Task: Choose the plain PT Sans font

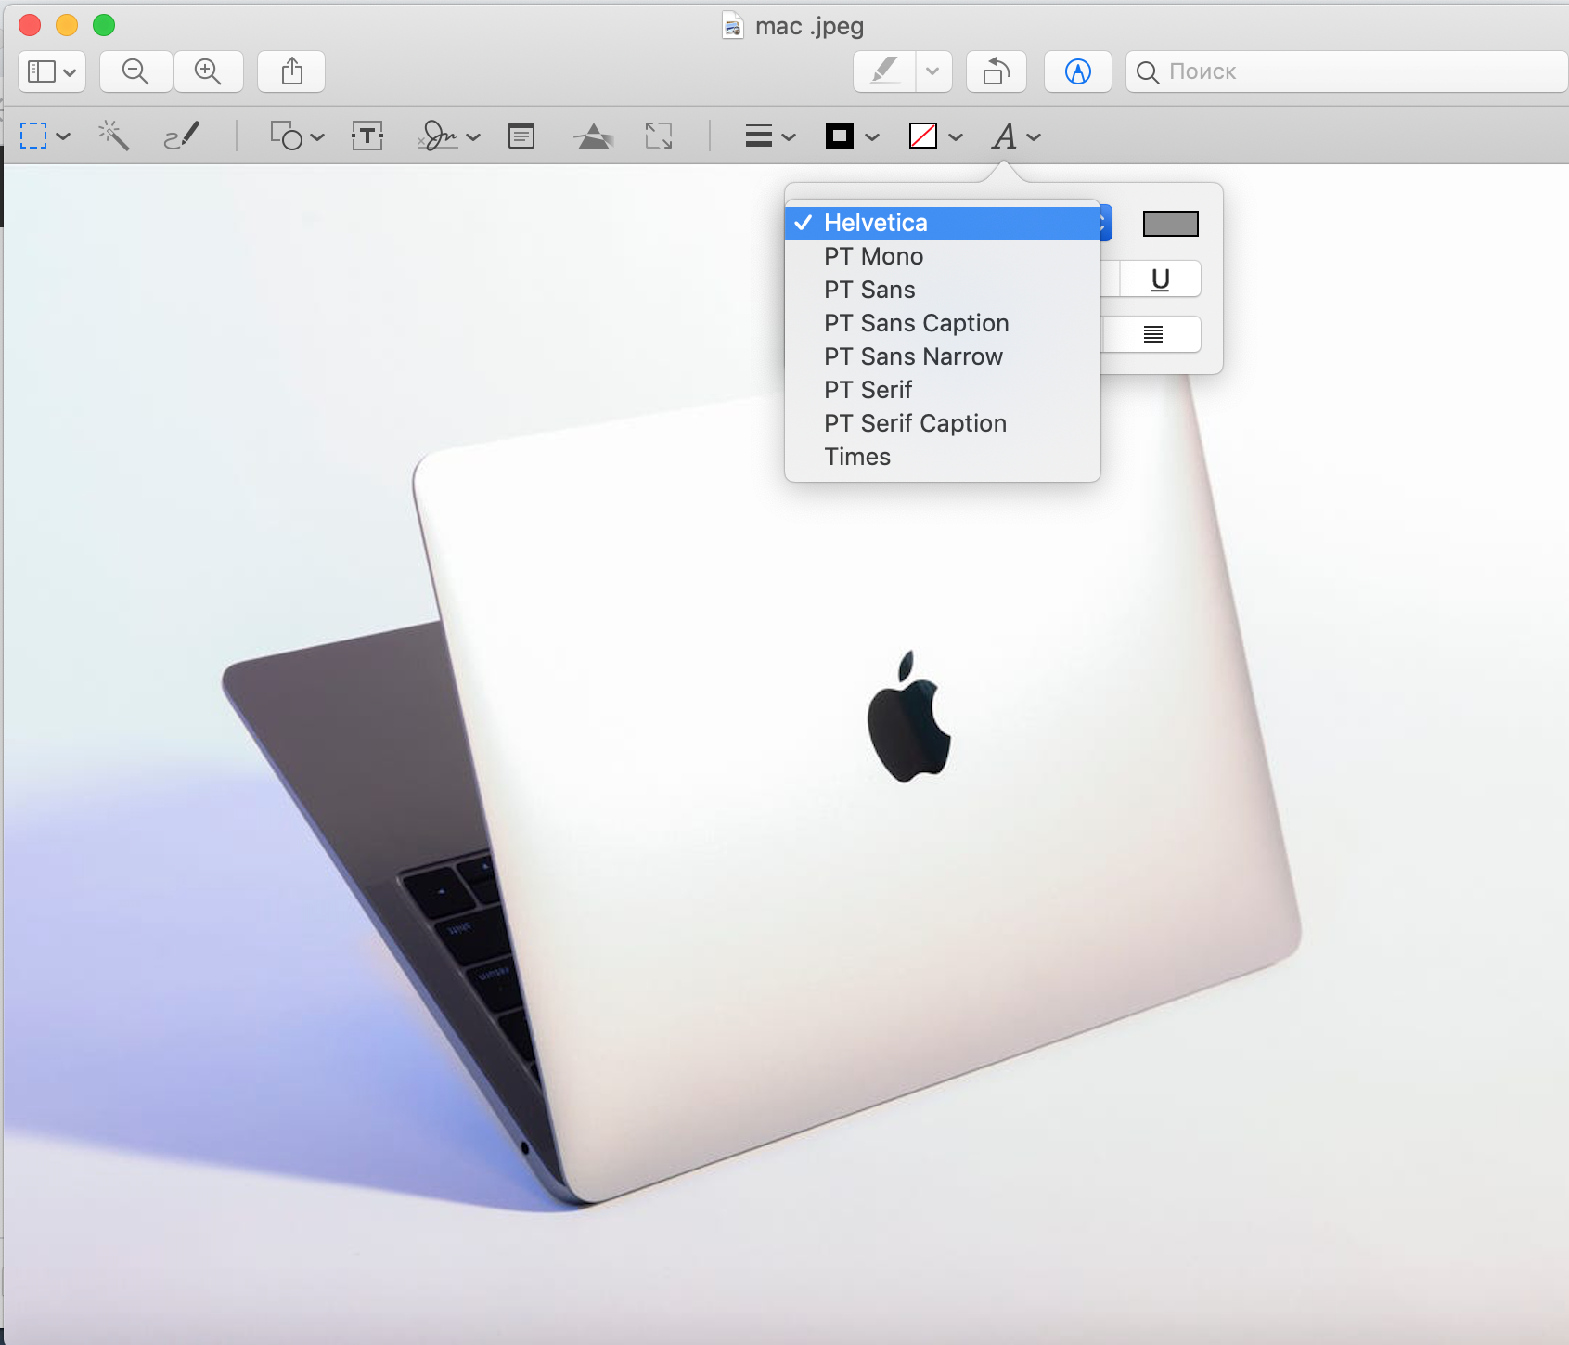Action: tap(943, 291)
